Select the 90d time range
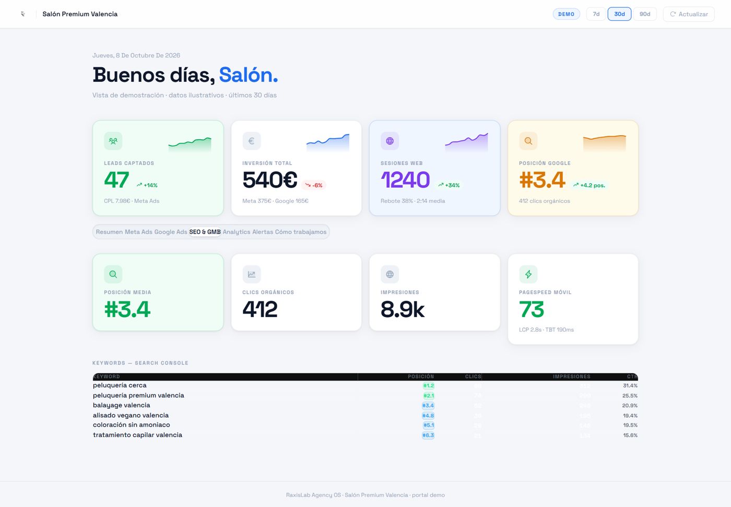Image resolution: width=731 pixels, height=507 pixels. (x=645, y=14)
